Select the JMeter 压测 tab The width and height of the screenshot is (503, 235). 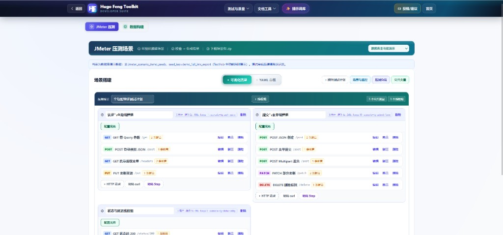(102, 27)
